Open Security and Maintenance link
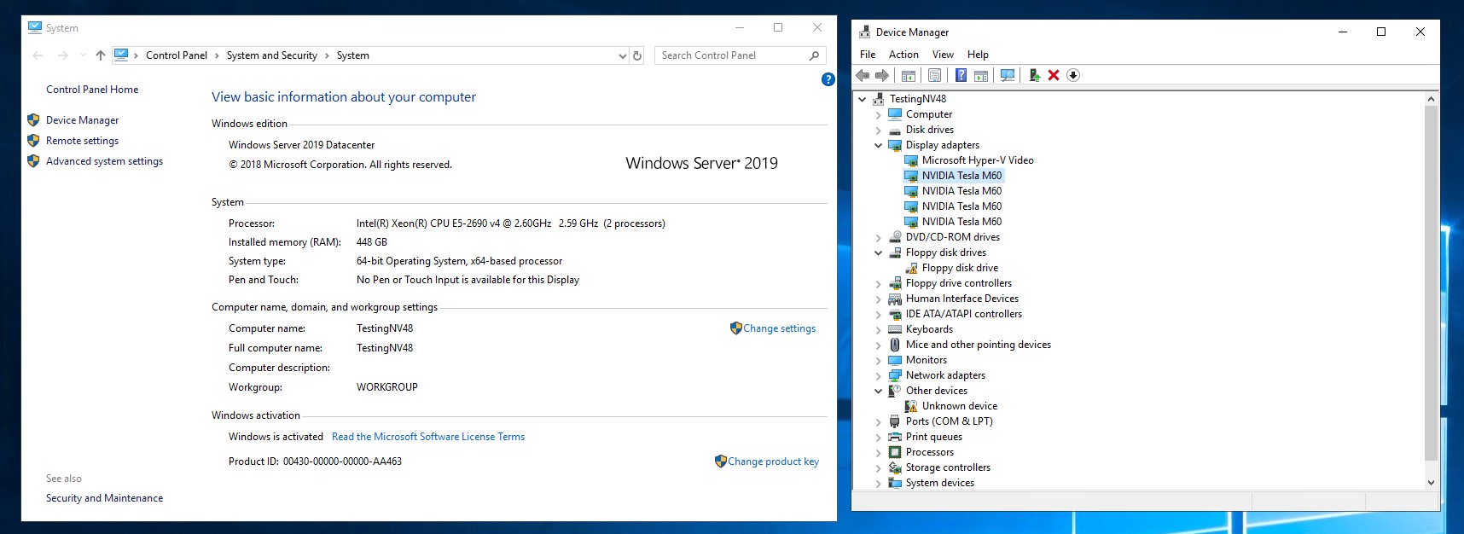 (x=104, y=498)
